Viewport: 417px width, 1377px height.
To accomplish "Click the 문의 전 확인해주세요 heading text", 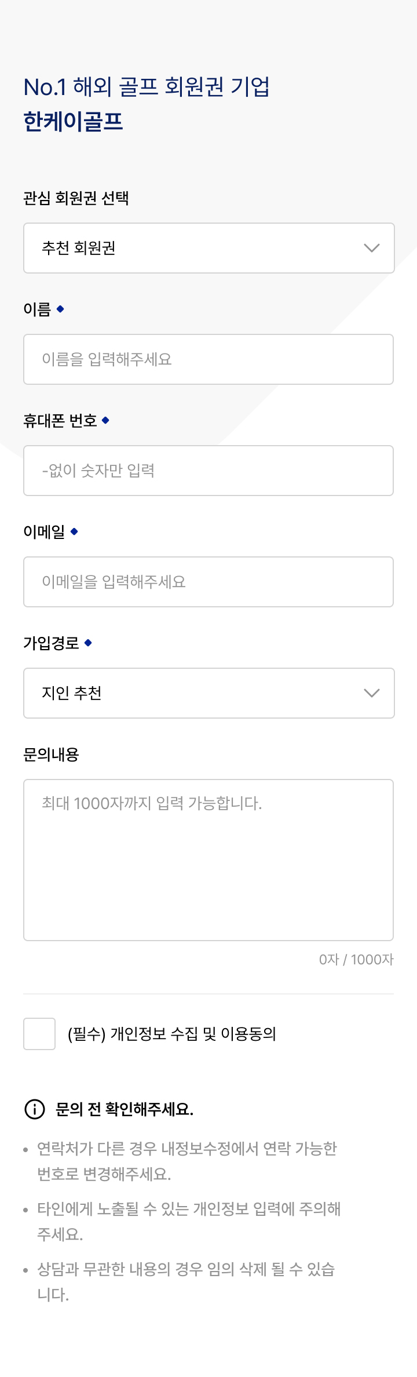I will pyautogui.click(x=125, y=1109).
